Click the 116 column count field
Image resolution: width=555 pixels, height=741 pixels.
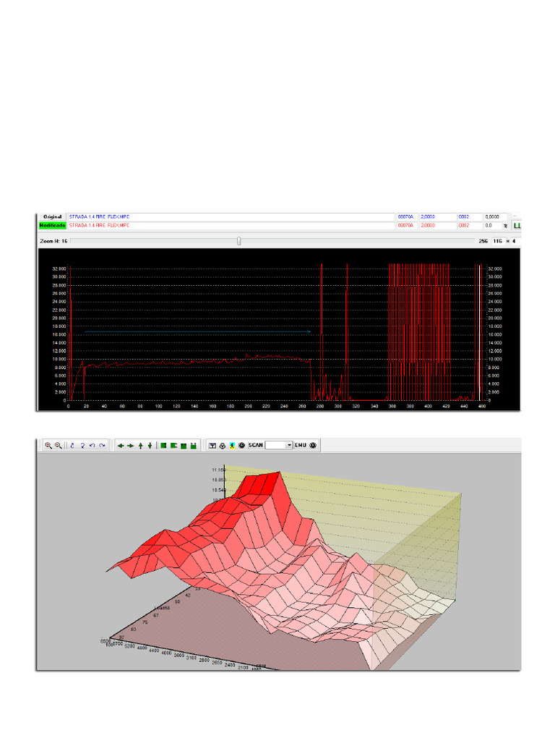click(497, 241)
